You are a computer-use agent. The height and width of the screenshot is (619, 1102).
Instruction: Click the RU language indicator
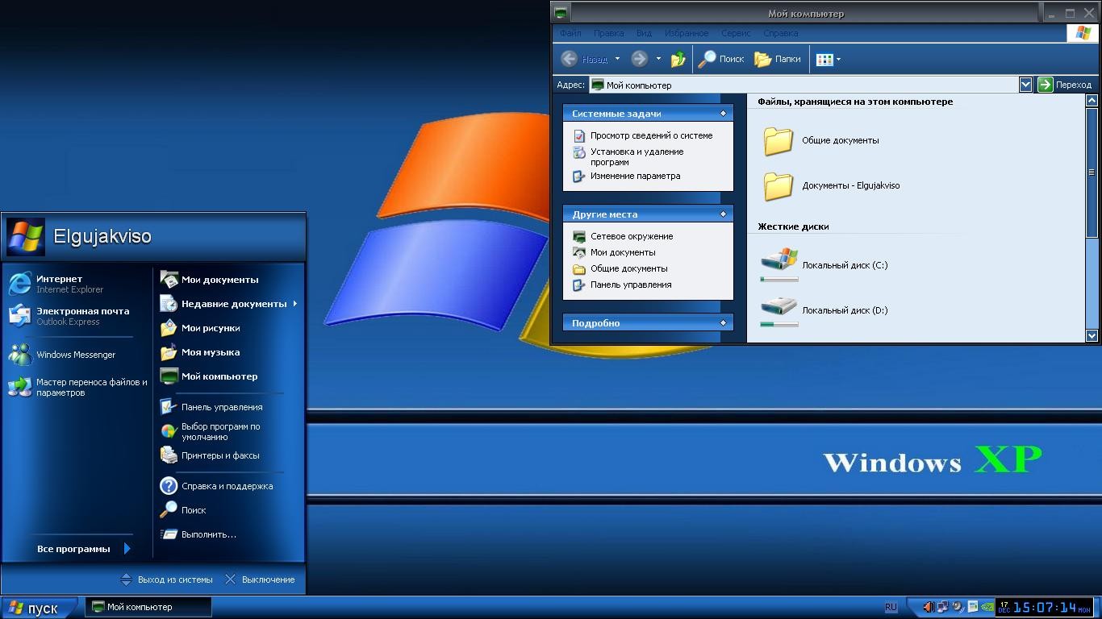click(891, 607)
